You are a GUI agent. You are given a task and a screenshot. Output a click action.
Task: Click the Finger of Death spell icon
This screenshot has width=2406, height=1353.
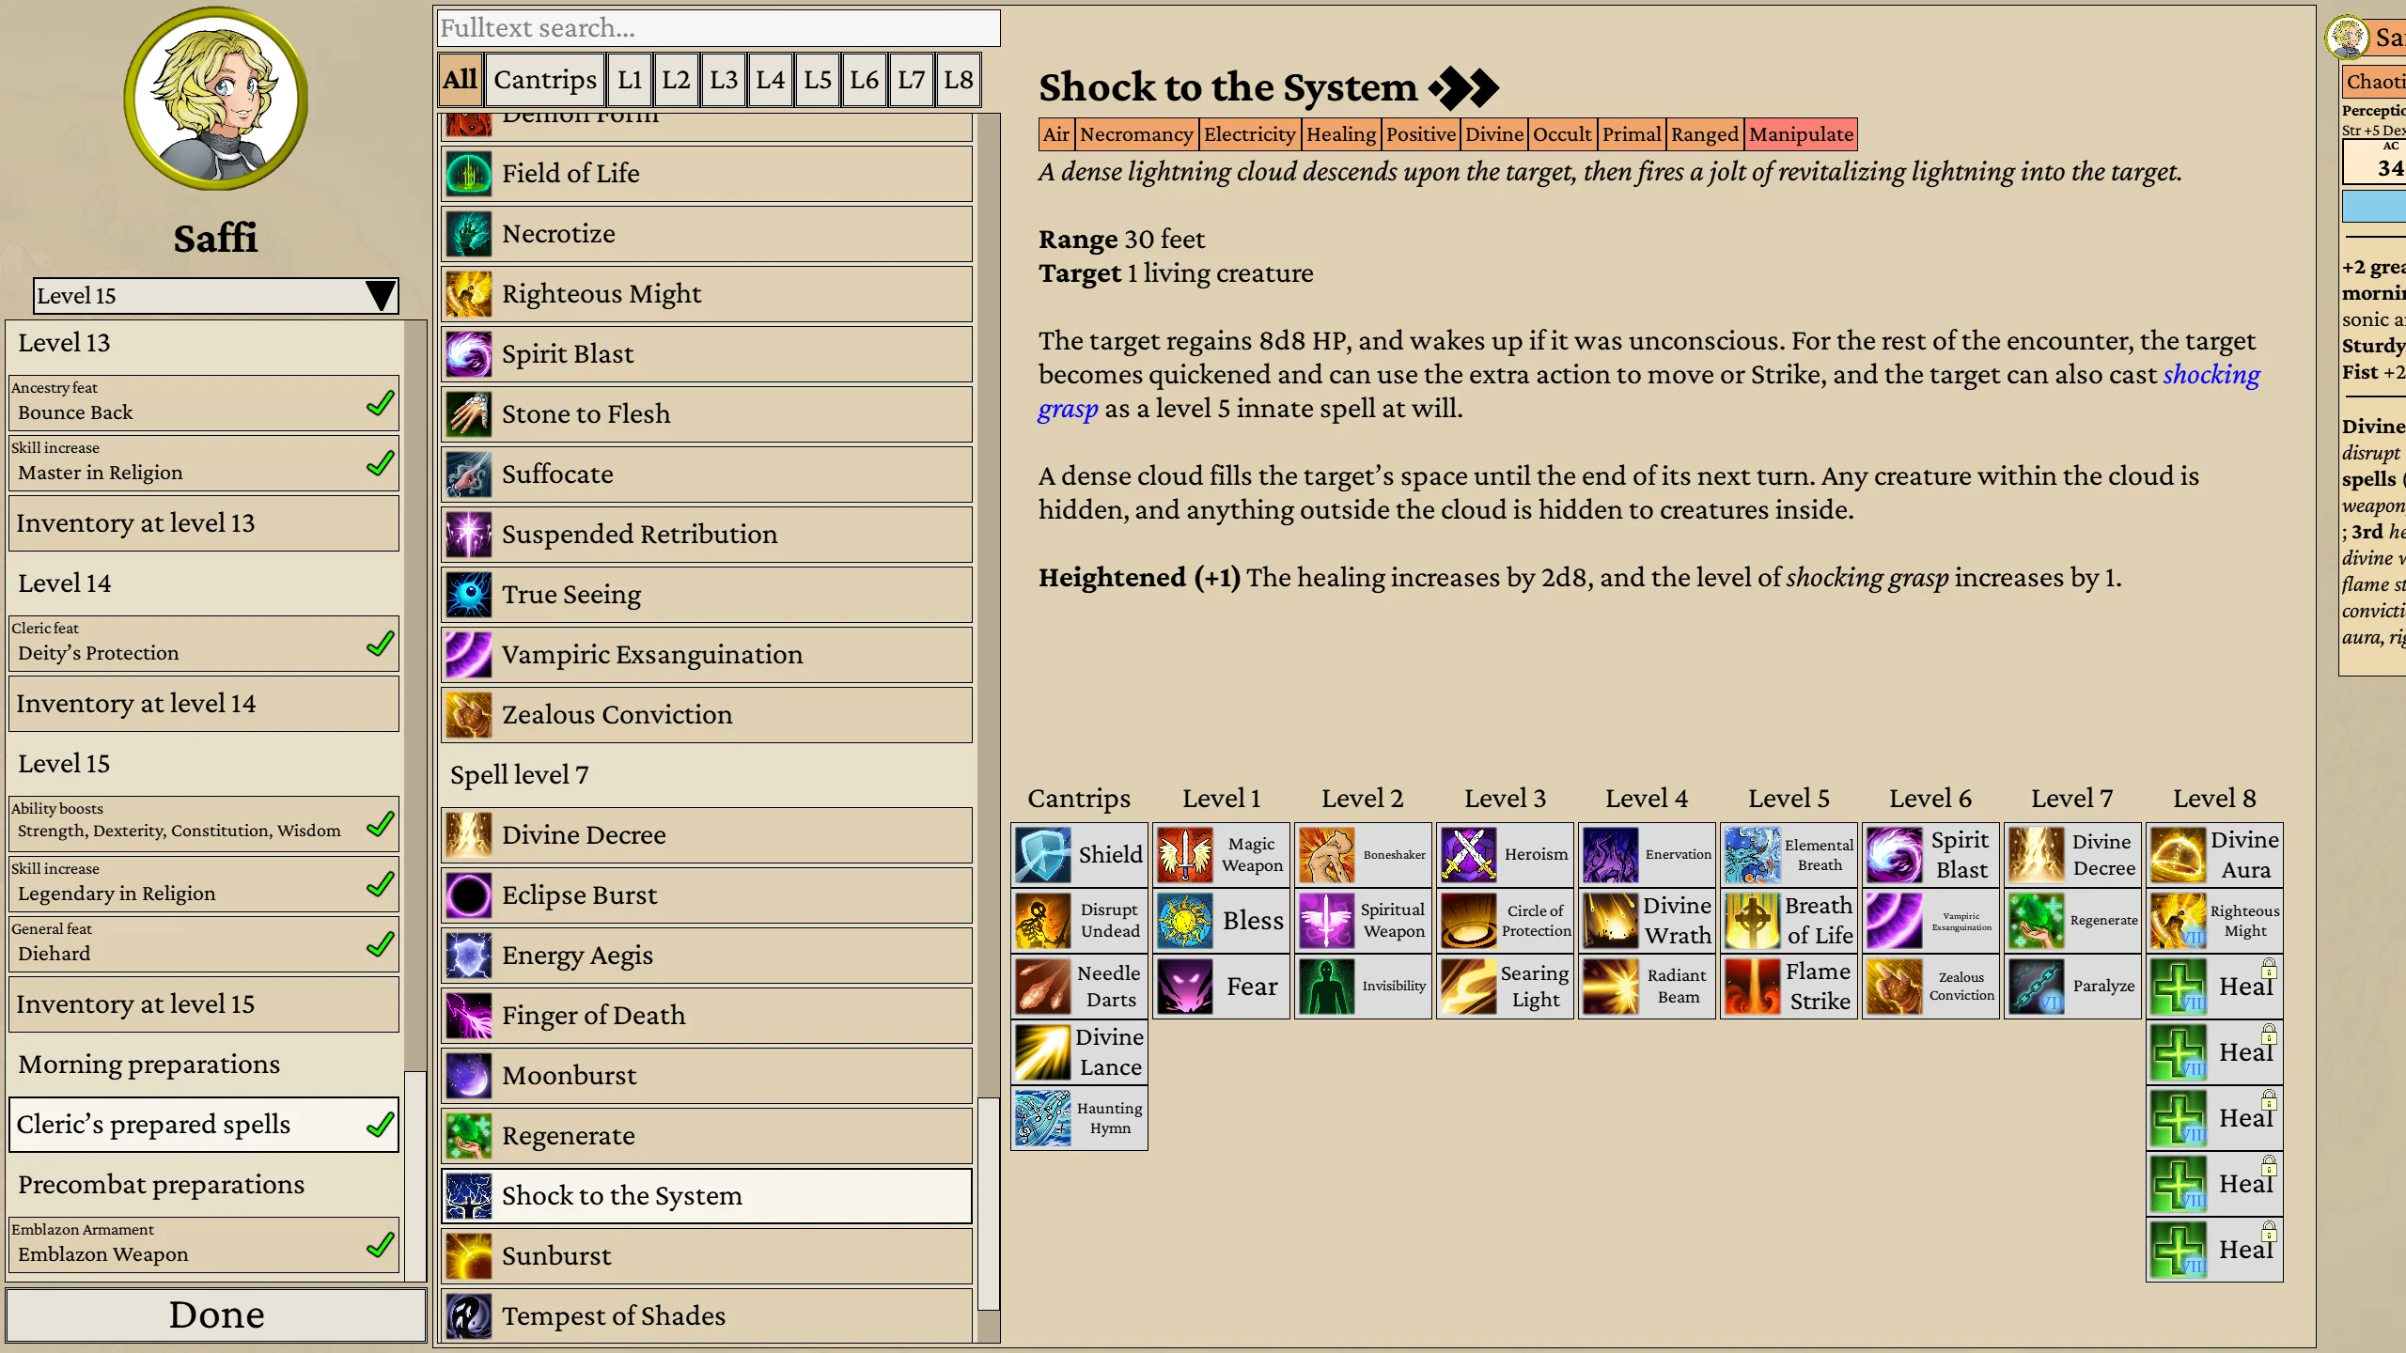click(468, 1015)
